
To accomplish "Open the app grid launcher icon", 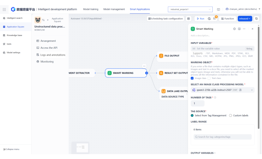I will click(x=4, y=9).
